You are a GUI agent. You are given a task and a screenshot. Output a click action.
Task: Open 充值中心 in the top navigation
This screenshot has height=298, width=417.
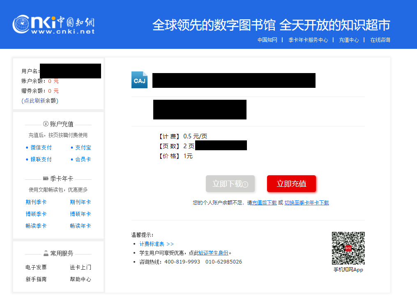(348, 40)
